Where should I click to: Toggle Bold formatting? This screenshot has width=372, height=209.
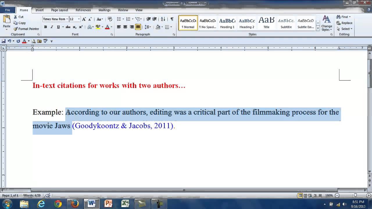(46, 27)
